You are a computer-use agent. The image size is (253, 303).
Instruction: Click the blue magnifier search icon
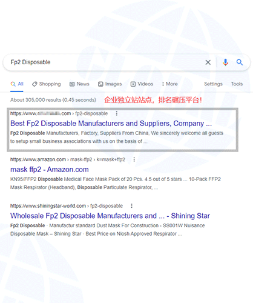(240, 62)
